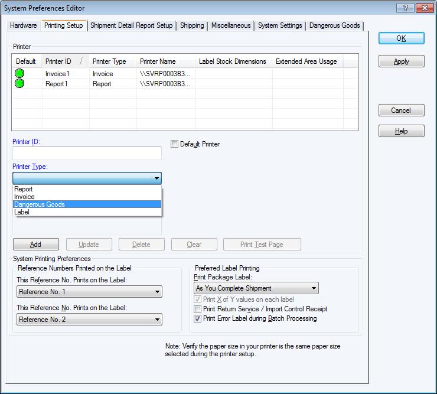This screenshot has height=394, width=437.
Task: Open the Reference No. 1 dropdown
Action: coord(89,292)
